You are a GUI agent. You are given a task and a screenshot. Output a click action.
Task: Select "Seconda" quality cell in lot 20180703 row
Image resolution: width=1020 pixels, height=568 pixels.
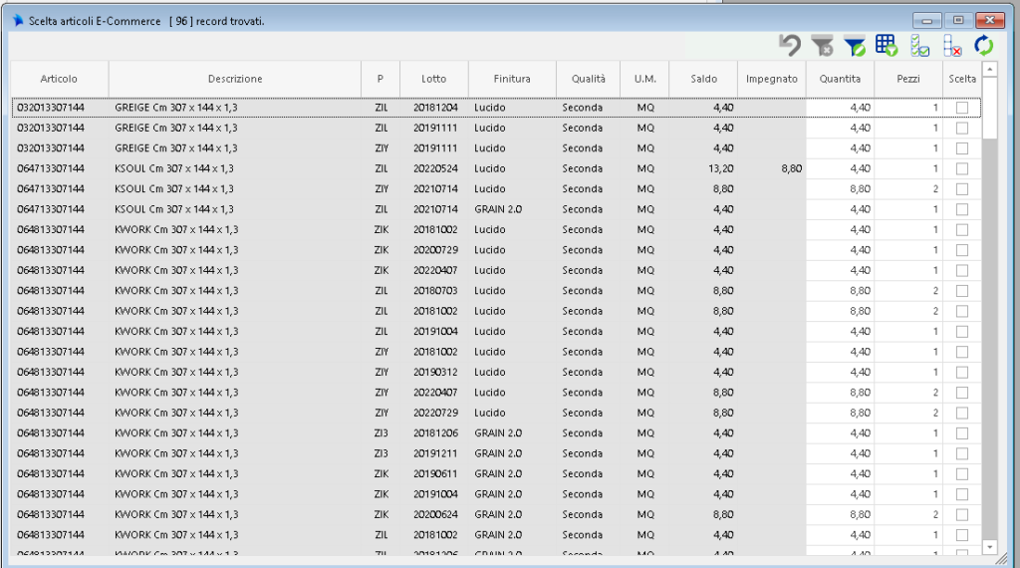pyautogui.click(x=588, y=291)
